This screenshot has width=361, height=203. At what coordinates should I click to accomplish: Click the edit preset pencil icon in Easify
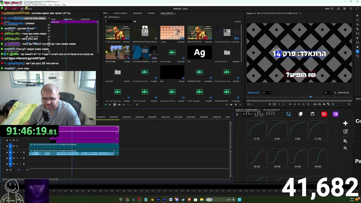coord(345,131)
